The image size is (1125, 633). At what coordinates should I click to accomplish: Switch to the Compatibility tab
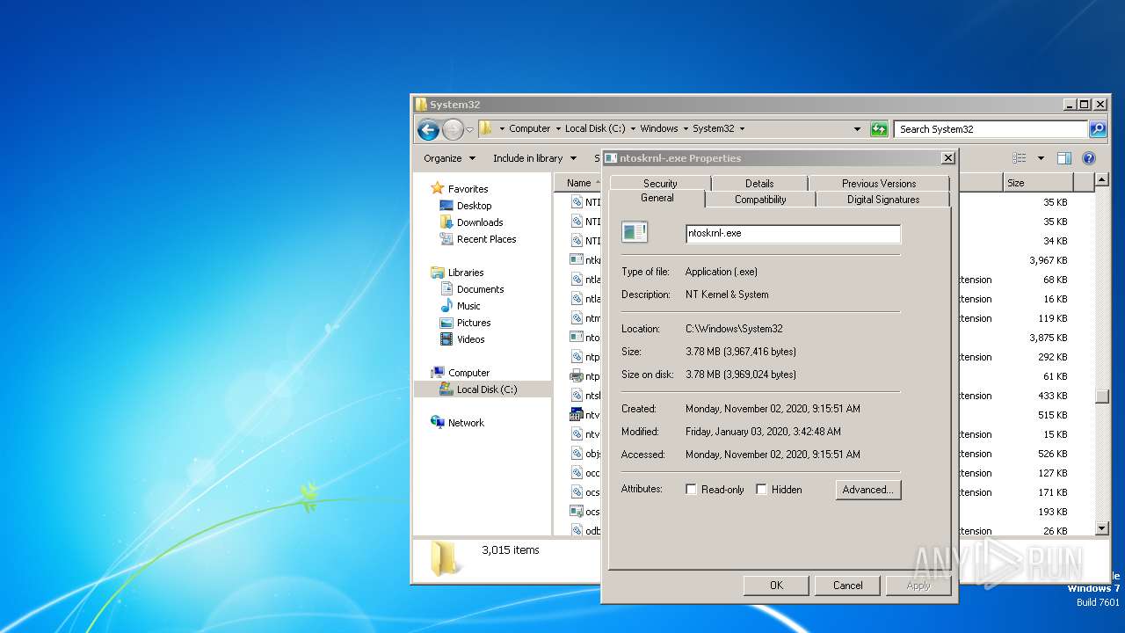click(x=760, y=200)
